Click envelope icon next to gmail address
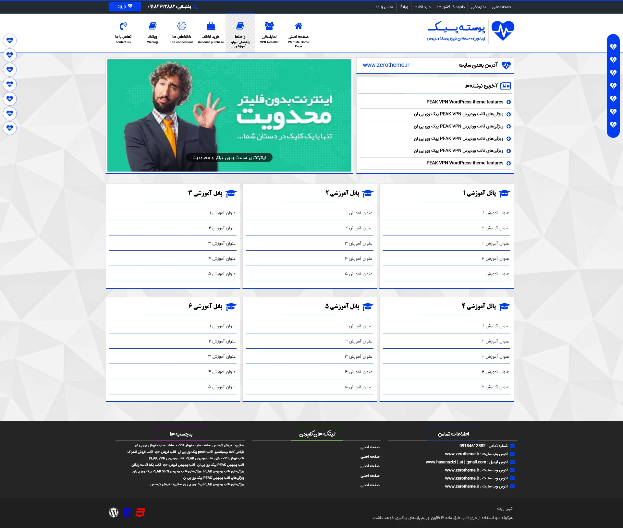Screen dimensions: 623x528 513,462
